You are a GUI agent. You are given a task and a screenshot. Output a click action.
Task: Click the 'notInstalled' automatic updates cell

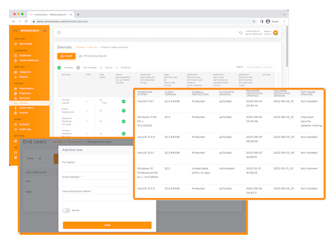(227, 168)
